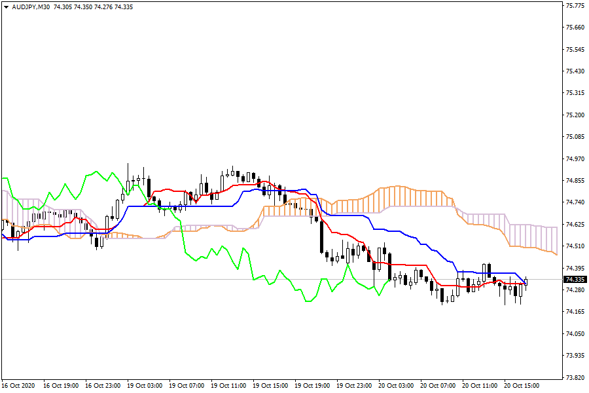
Task: Select the 75.775 price axis label
Action: 574,6
